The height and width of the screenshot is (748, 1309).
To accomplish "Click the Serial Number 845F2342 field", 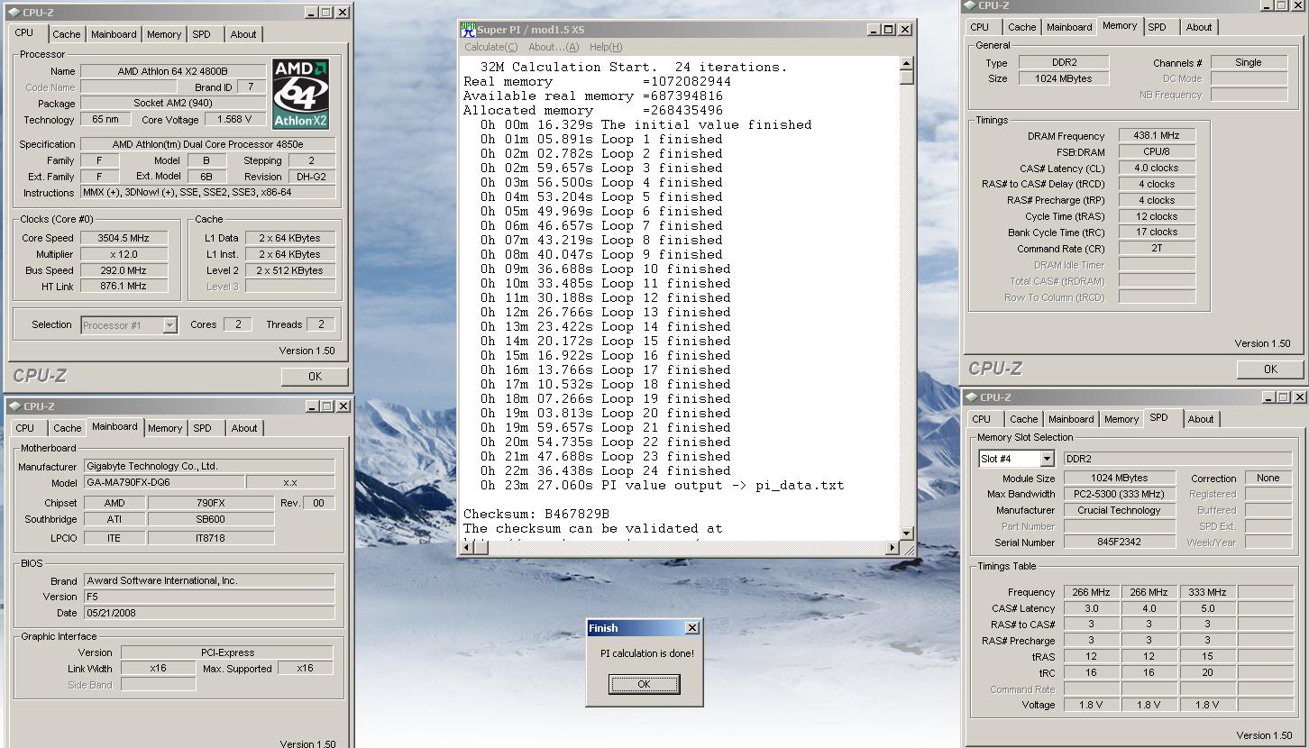I will (1120, 543).
